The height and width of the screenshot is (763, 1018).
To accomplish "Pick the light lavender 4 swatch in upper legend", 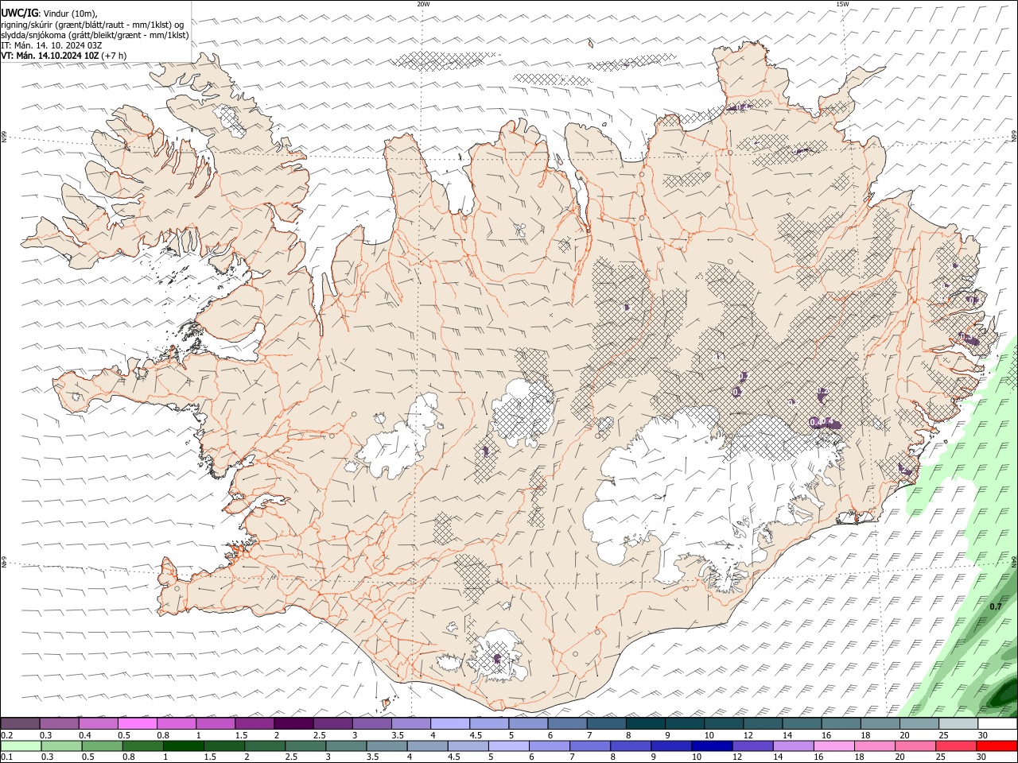I will [x=449, y=723].
